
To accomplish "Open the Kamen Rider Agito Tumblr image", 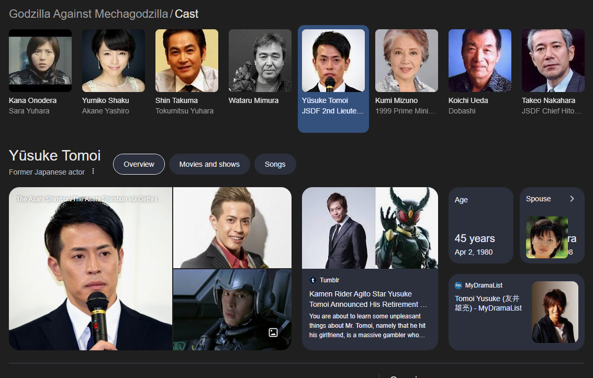I will point(370,228).
